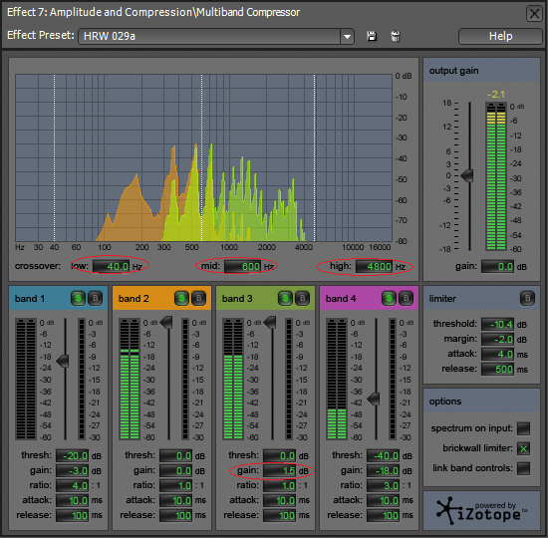548x538 pixels.
Task: Enable spectrum on input checkbox
Action: [523, 428]
